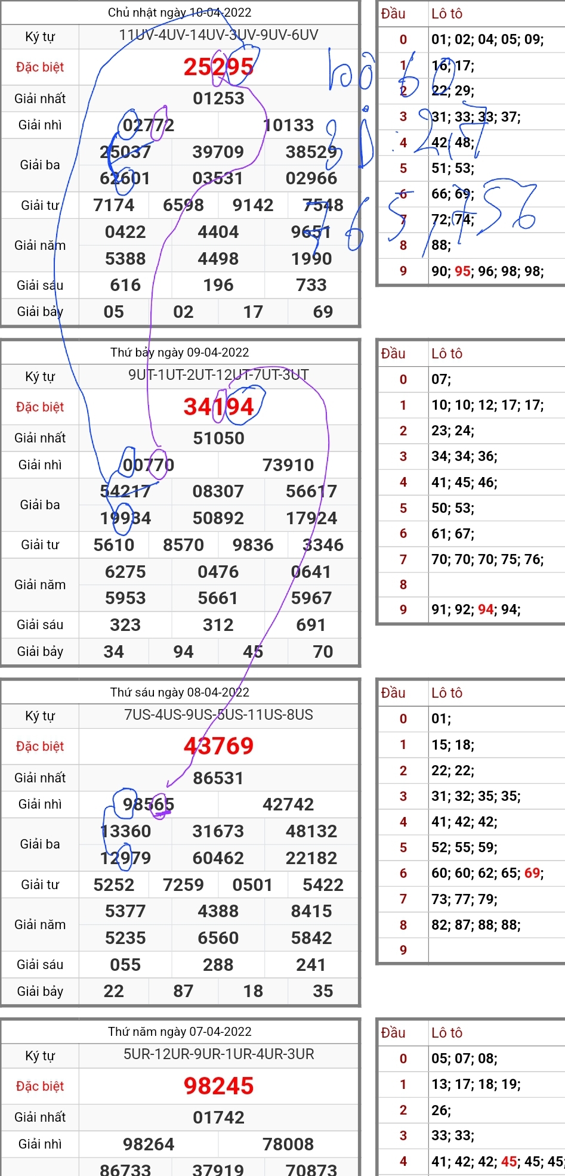Click the lô tô row "01; 02; 04; 05; 09;"
The height and width of the screenshot is (1176, 565).
(x=487, y=39)
